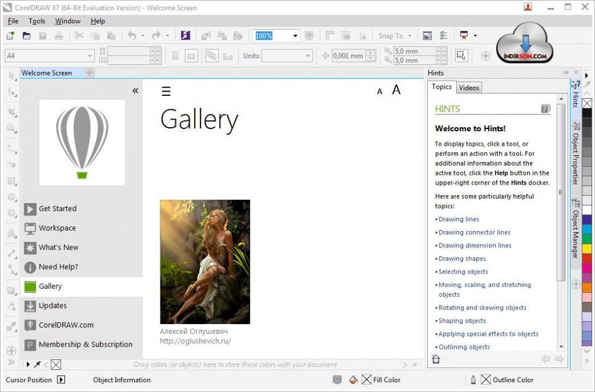
Task: Expand the Units dropdown
Action: point(308,56)
